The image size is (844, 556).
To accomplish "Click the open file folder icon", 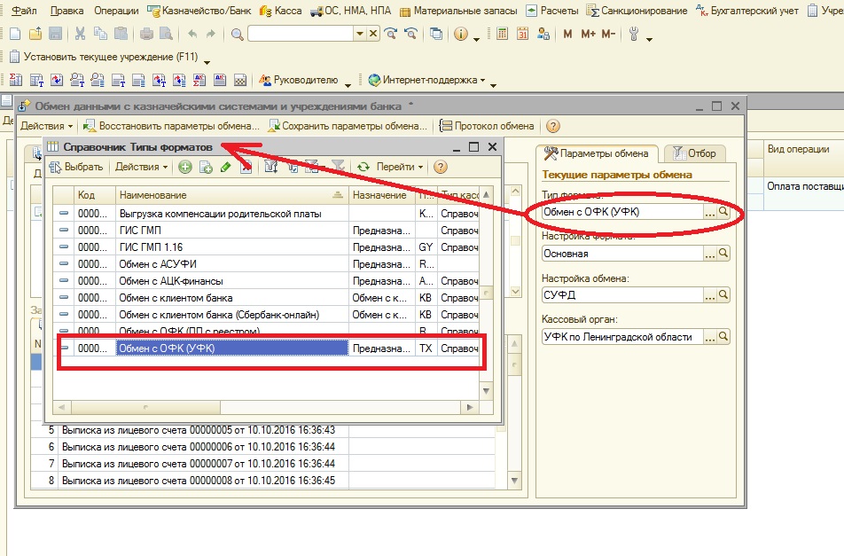I will tap(35, 34).
